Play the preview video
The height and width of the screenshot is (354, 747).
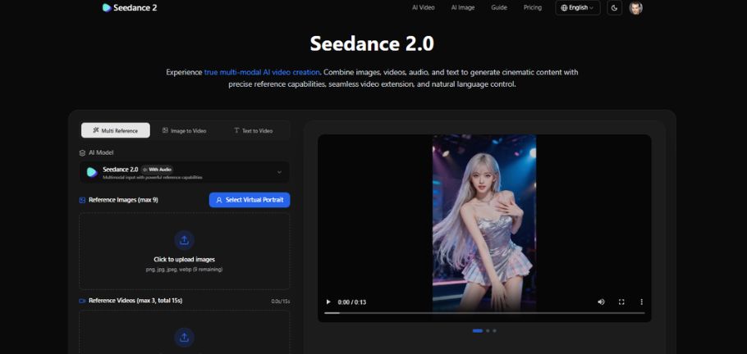pyautogui.click(x=328, y=302)
